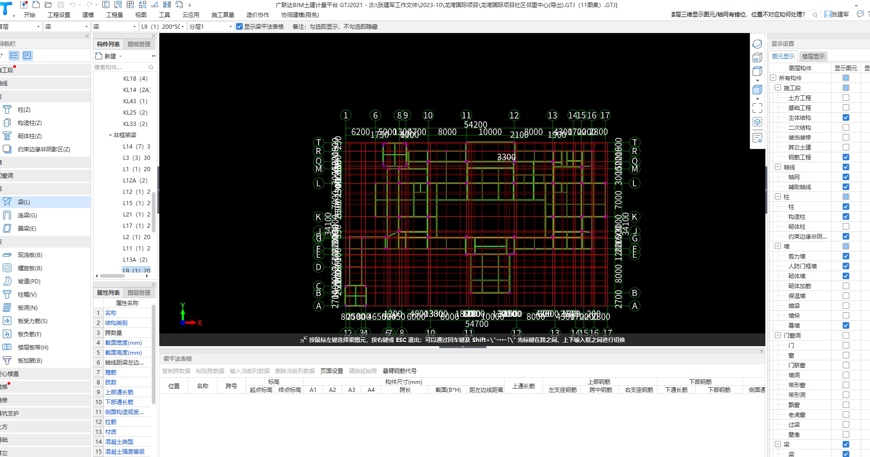
Task: Toggle display checkbox for 二次结构
Action: tap(846, 127)
